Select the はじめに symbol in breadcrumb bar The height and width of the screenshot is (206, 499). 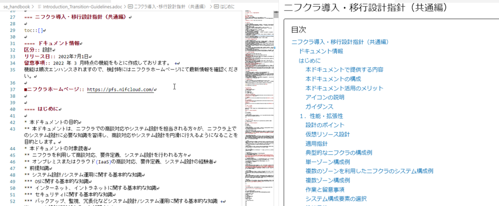[227, 7]
